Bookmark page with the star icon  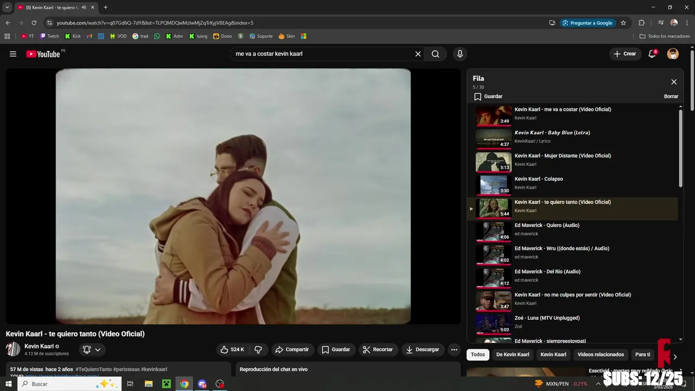click(x=623, y=23)
